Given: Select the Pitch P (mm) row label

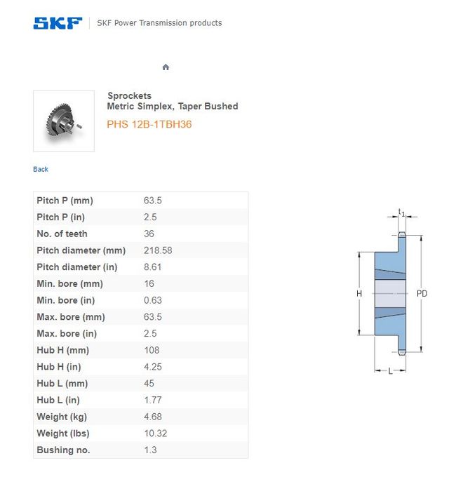Looking at the screenshot, I should (65, 201).
